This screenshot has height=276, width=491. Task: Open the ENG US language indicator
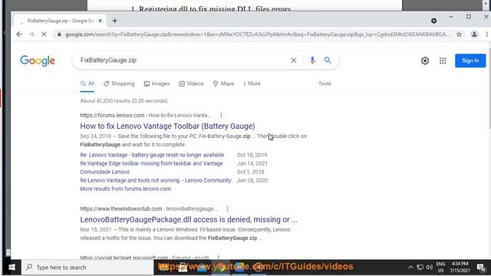(441, 268)
